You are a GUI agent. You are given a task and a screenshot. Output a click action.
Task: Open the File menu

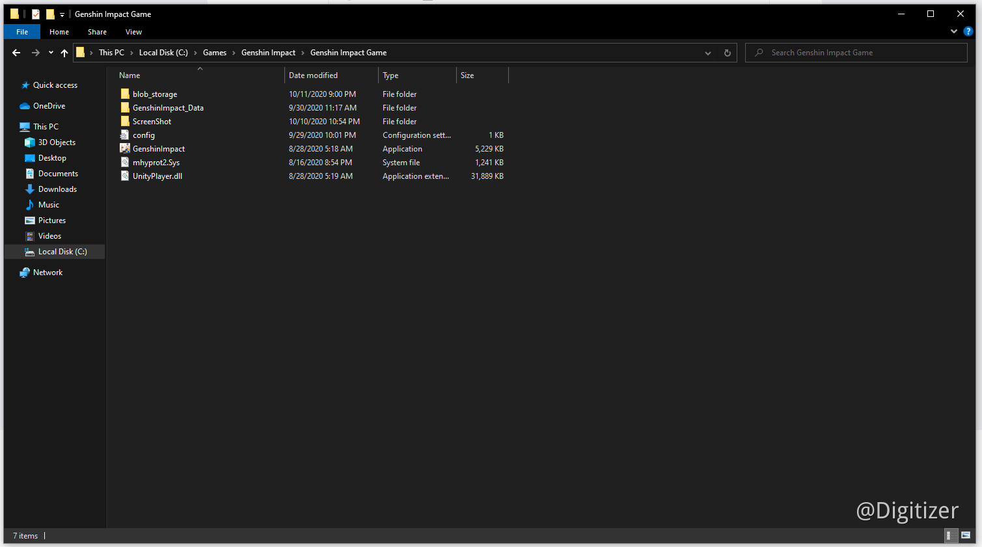point(22,32)
